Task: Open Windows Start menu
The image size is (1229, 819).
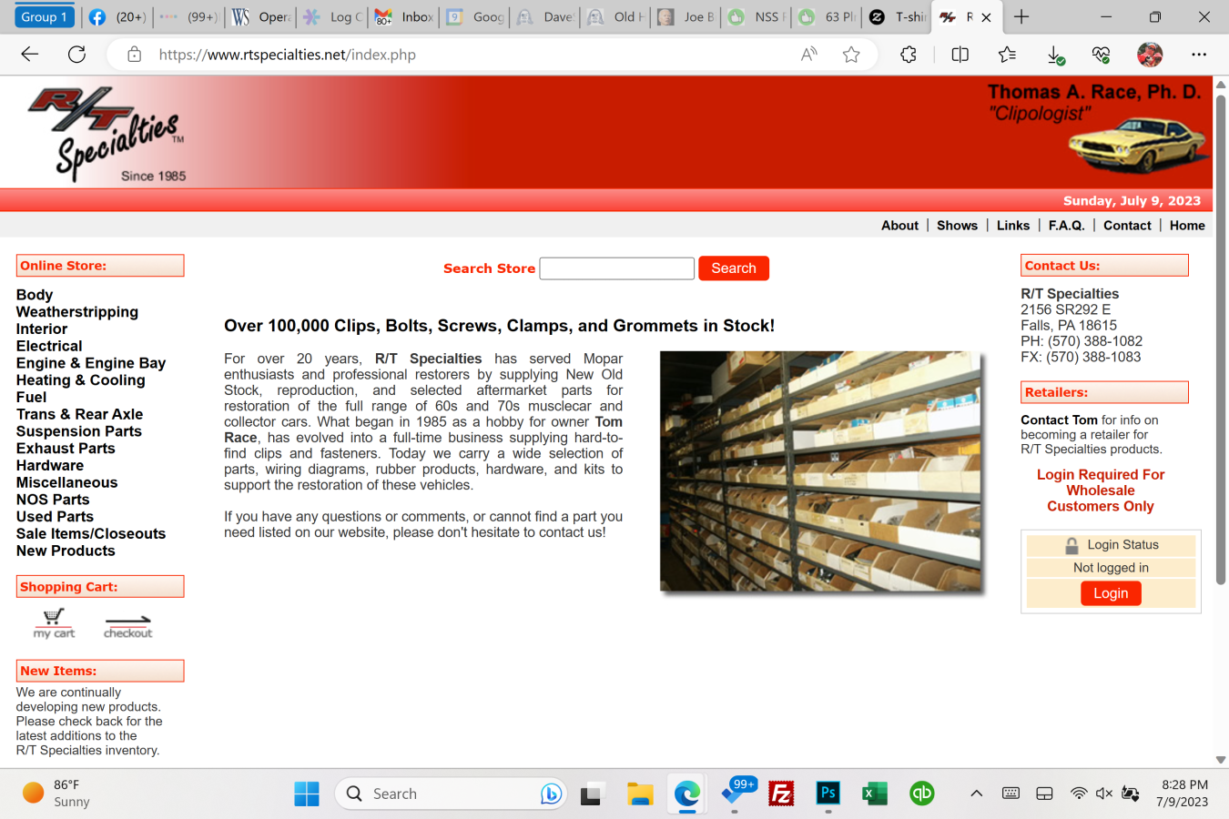Action: pyautogui.click(x=307, y=794)
